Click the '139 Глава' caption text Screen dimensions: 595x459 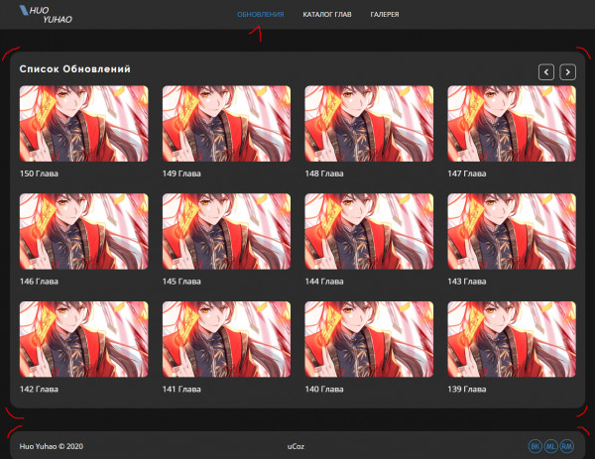tap(467, 390)
